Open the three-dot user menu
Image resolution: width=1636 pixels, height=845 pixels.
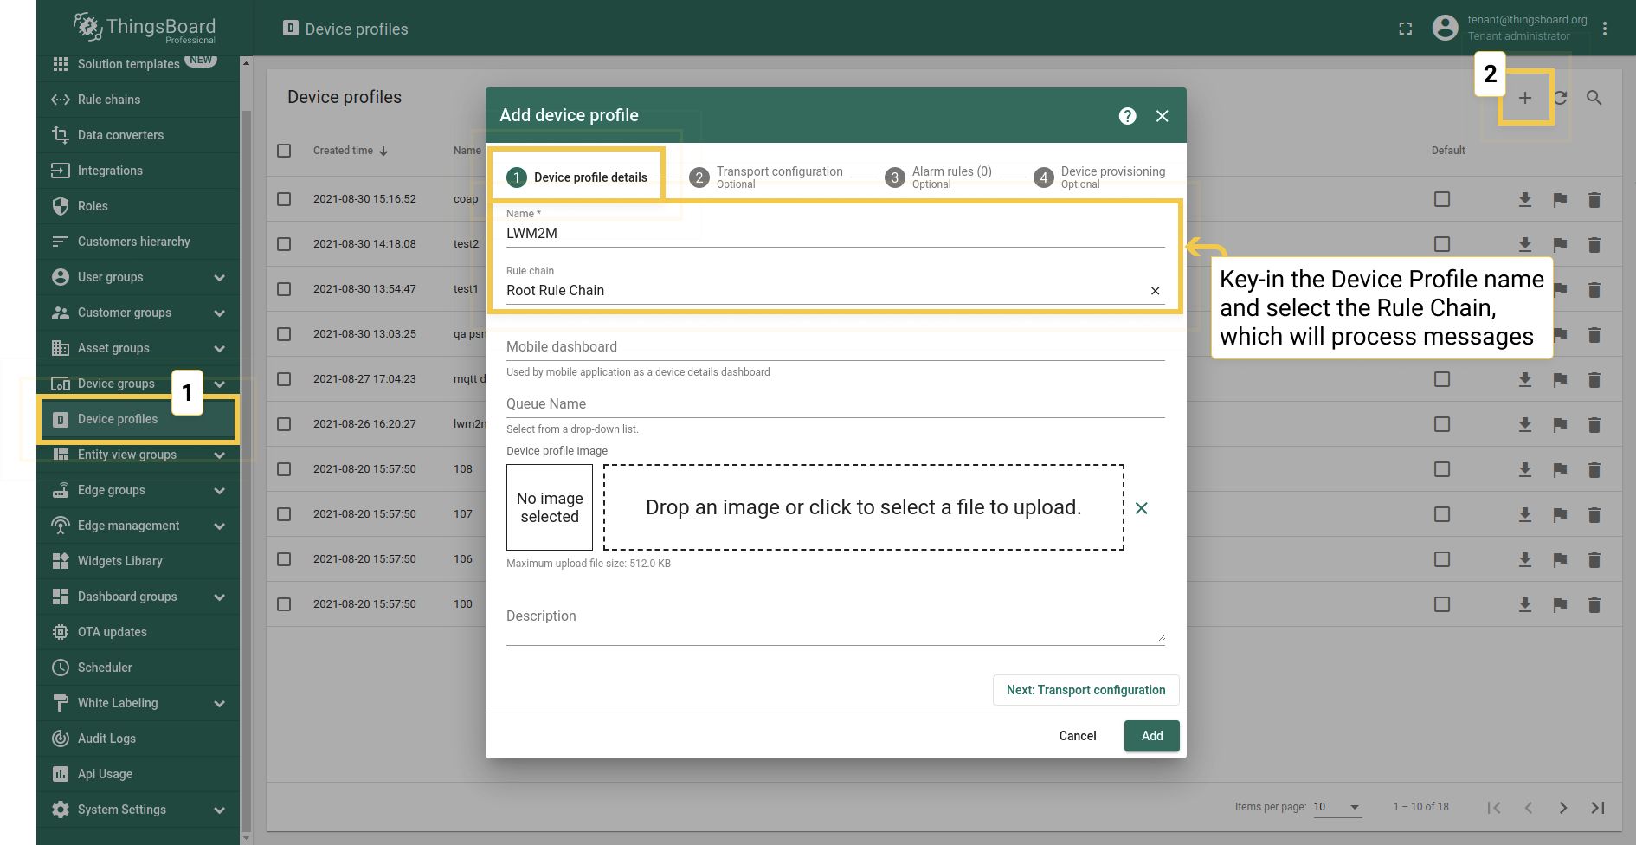pos(1605,29)
